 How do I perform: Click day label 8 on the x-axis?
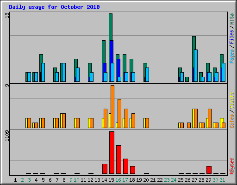click(64, 180)
